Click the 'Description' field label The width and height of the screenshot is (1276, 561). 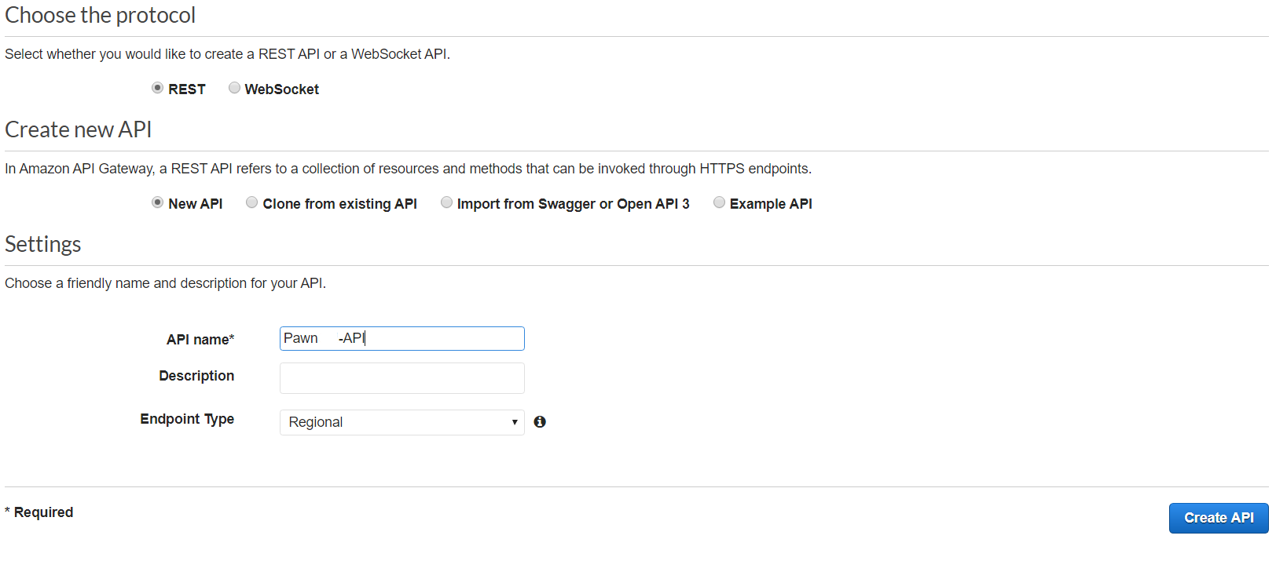pyautogui.click(x=196, y=376)
